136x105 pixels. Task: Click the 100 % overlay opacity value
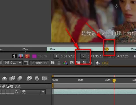(43, 56)
